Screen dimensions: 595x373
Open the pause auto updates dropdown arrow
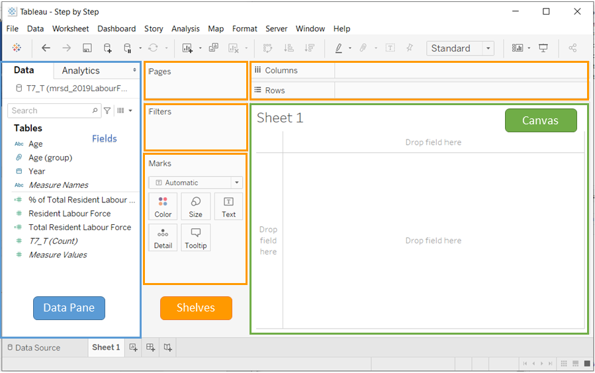click(140, 48)
